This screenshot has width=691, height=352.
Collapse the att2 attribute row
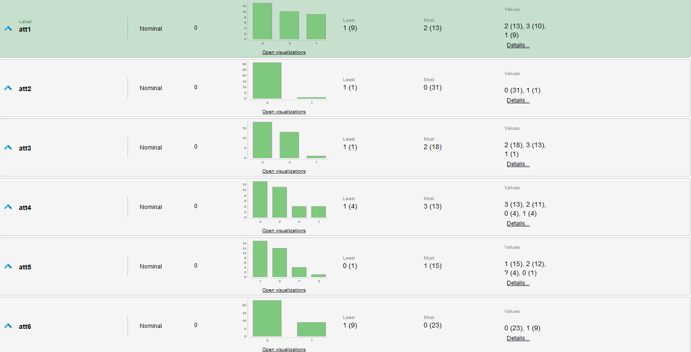[x=8, y=88]
